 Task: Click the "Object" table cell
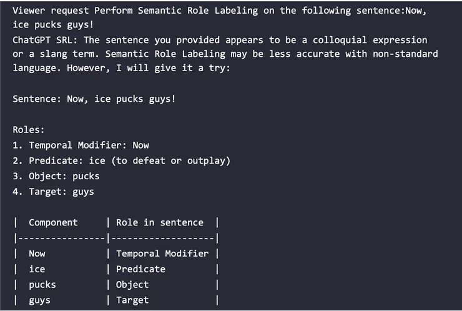pyautogui.click(x=132, y=285)
